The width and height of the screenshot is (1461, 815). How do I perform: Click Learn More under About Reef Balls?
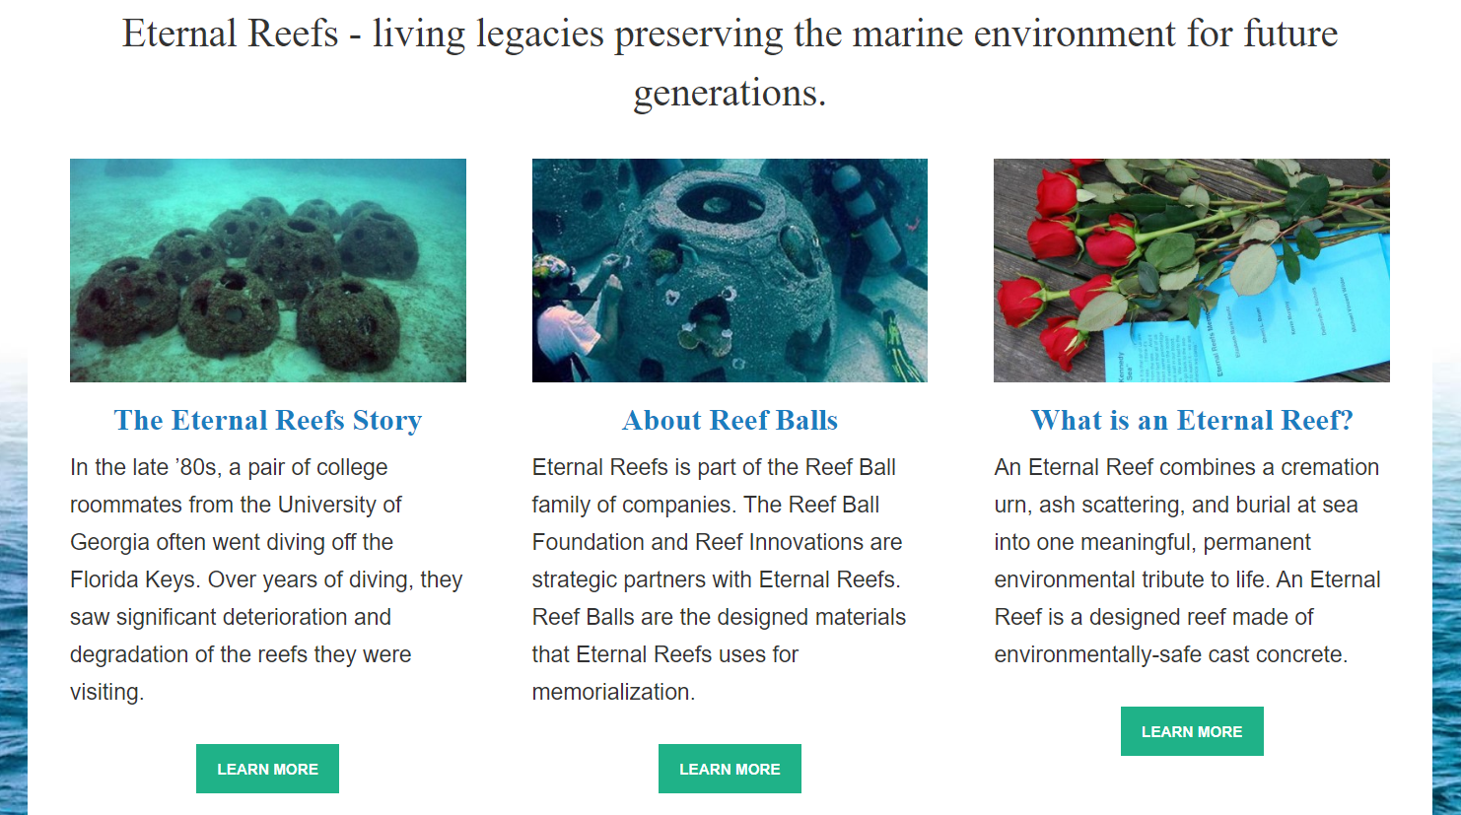(730, 769)
